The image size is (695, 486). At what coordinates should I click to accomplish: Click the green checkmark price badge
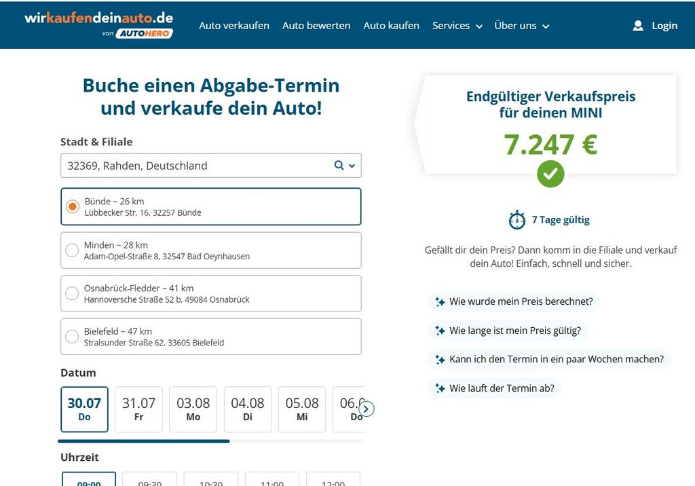click(550, 174)
